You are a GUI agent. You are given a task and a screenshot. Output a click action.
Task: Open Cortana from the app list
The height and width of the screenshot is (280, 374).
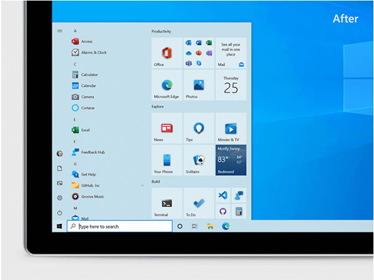coord(84,108)
